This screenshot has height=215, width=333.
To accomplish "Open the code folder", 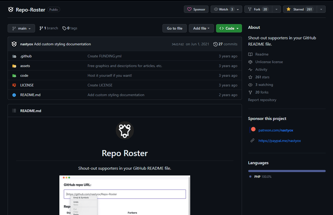I will tap(24, 75).
